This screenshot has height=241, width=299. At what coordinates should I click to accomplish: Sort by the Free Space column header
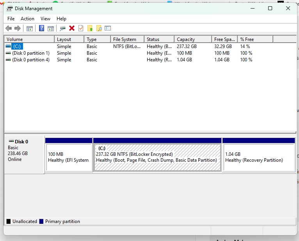(x=224, y=39)
